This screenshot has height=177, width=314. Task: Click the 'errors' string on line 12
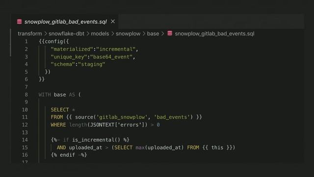(x=130, y=125)
